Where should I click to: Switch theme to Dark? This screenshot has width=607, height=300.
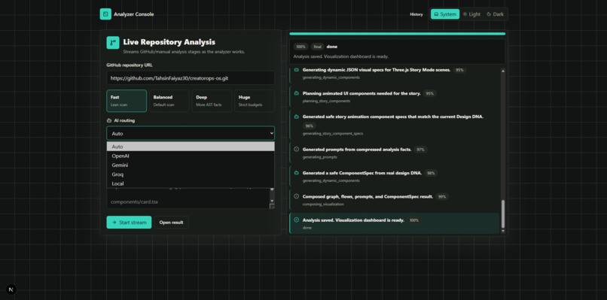pyautogui.click(x=495, y=14)
